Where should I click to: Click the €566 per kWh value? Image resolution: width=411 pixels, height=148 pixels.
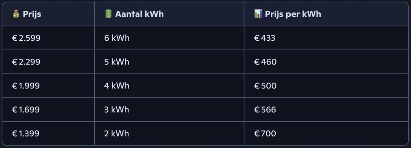265,110
